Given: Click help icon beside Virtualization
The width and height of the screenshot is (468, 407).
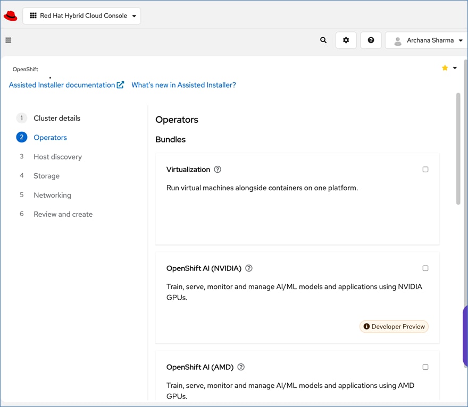Looking at the screenshot, I should click(218, 169).
